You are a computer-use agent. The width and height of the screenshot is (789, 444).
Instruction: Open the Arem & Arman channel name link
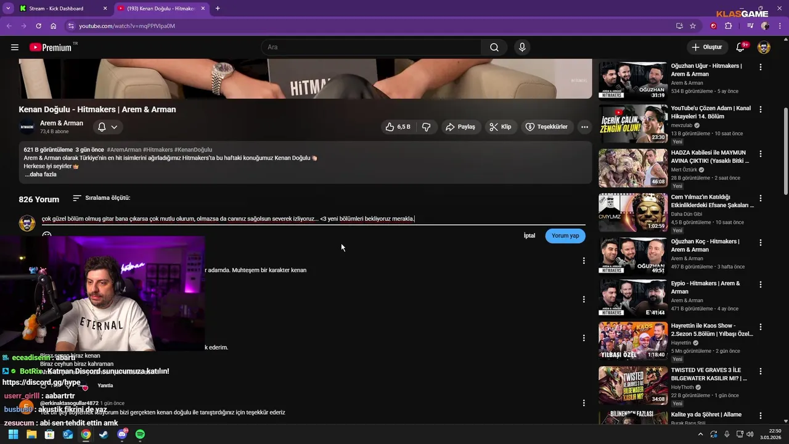(62, 123)
